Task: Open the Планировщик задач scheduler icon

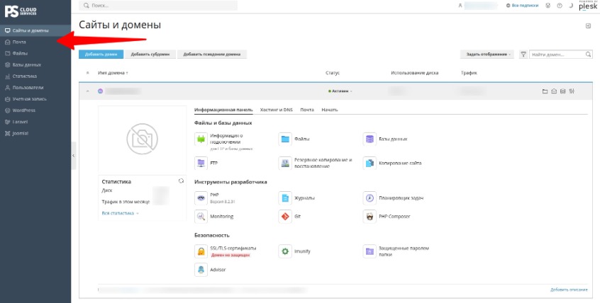Action: tap(370, 198)
